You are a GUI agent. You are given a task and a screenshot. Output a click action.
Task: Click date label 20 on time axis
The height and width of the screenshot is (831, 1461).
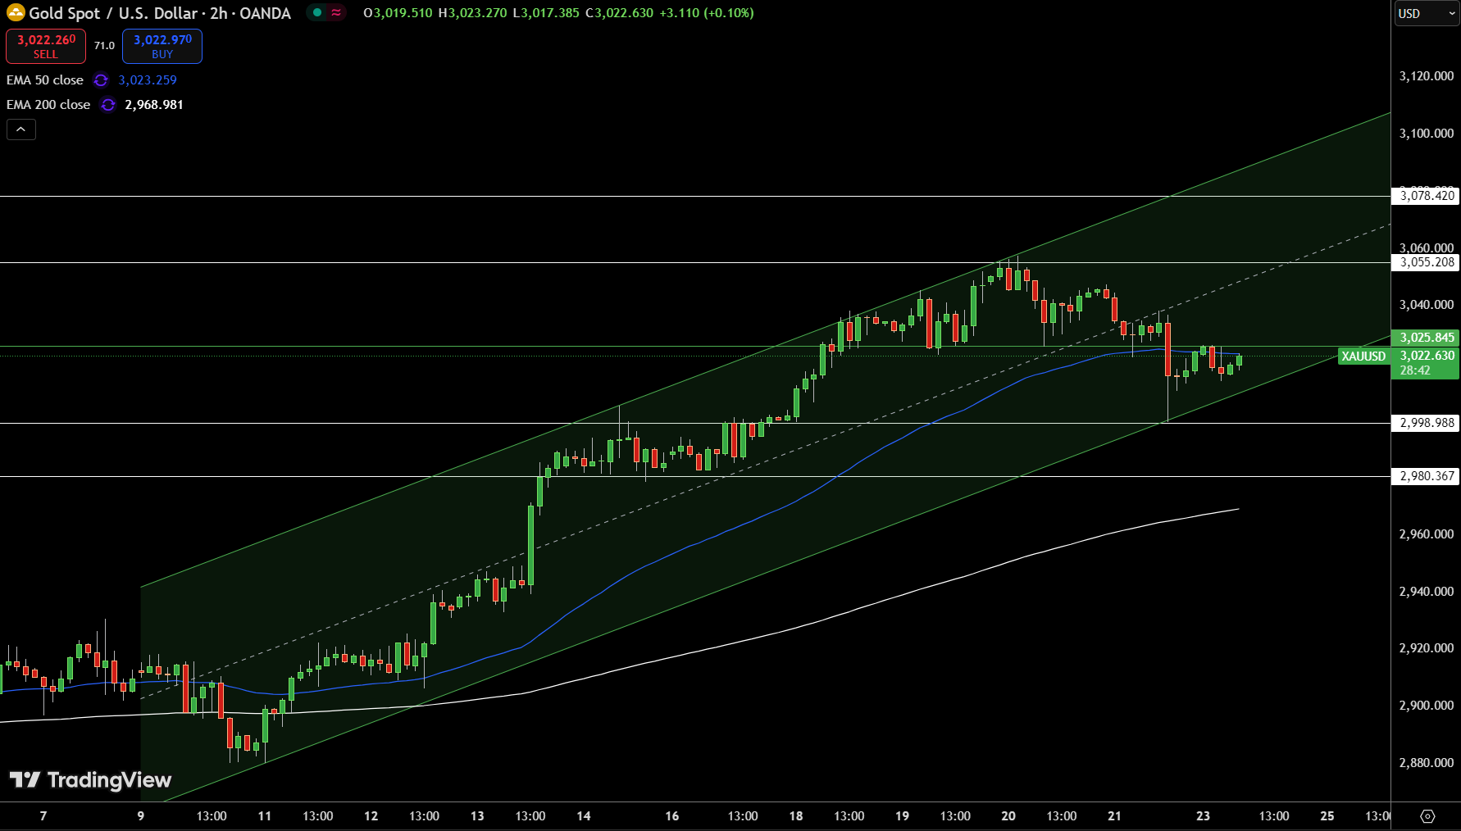[x=1008, y=816]
